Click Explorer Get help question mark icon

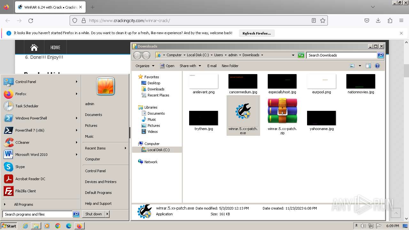tap(377, 66)
